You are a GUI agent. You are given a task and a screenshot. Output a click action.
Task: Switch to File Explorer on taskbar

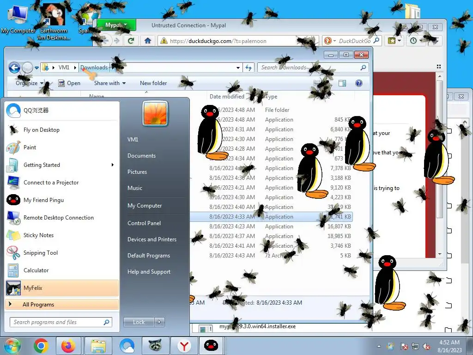(98, 346)
